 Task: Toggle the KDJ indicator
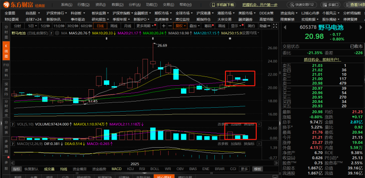click(x=130, y=169)
